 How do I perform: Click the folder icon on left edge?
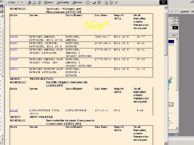point(2,11)
